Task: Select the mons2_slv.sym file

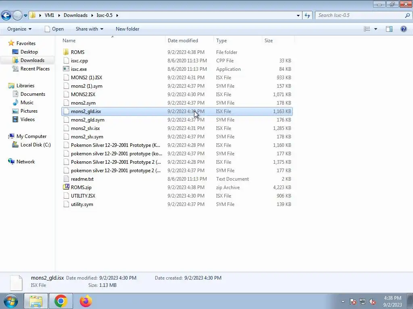Action: click(x=87, y=137)
